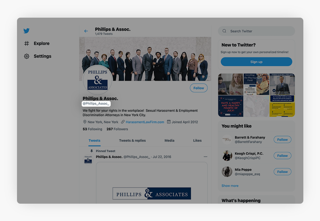Switch to the Tweets & replies tab
The image size is (320, 221).
click(x=132, y=140)
